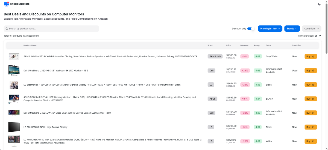This screenshot has height=150, width=328.
Task: Open SAMSUNG Pro 55" product thumbnail
Action: click(14, 56)
